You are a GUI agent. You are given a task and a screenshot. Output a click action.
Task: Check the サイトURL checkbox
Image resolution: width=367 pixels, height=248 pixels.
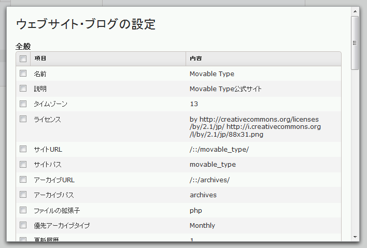(x=23, y=149)
